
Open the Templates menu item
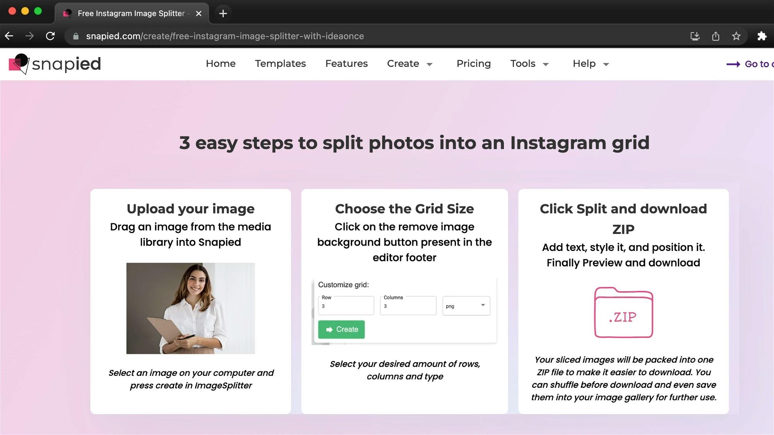[280, 63]
